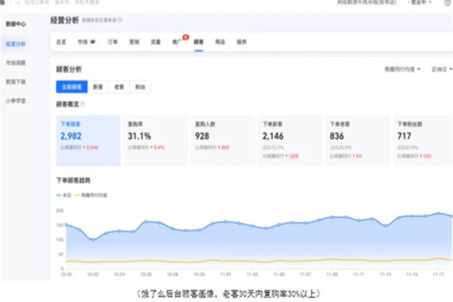Select the 老客 filter option

(119, 88)
